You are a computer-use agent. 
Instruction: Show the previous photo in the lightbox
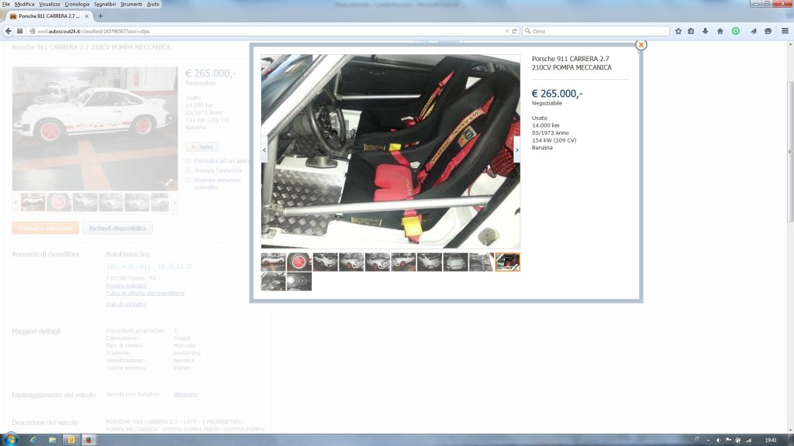coord(264,150)
